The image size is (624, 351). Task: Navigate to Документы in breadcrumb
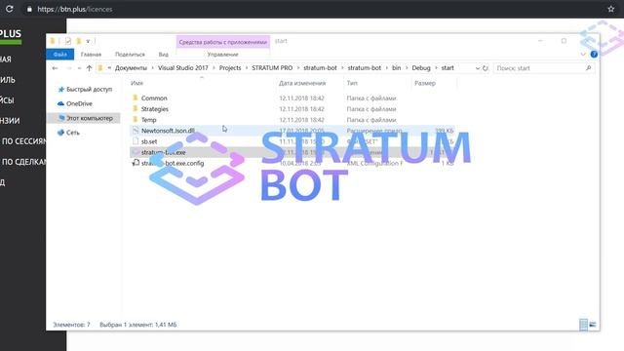(131, 68)
